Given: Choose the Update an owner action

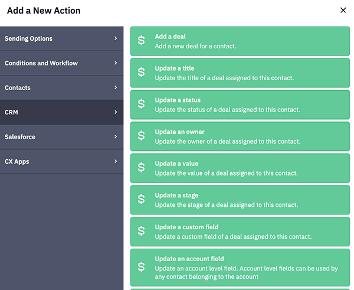Looking at the screenshot, I should pyautogui.click(x=240, y=136).
